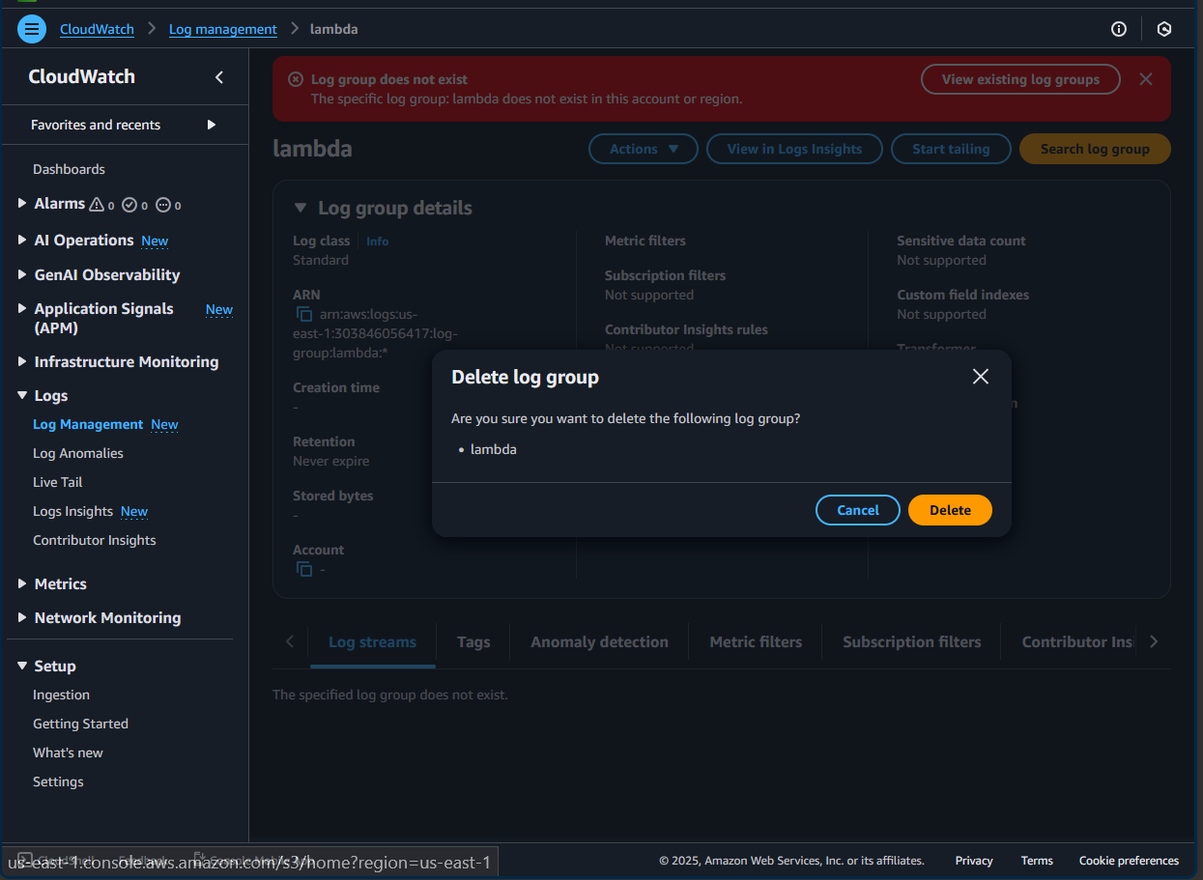The height and width of the screenshot is (880, 1203).
Task: Select the Anomaly detection tab
Action: click(599, 641)
